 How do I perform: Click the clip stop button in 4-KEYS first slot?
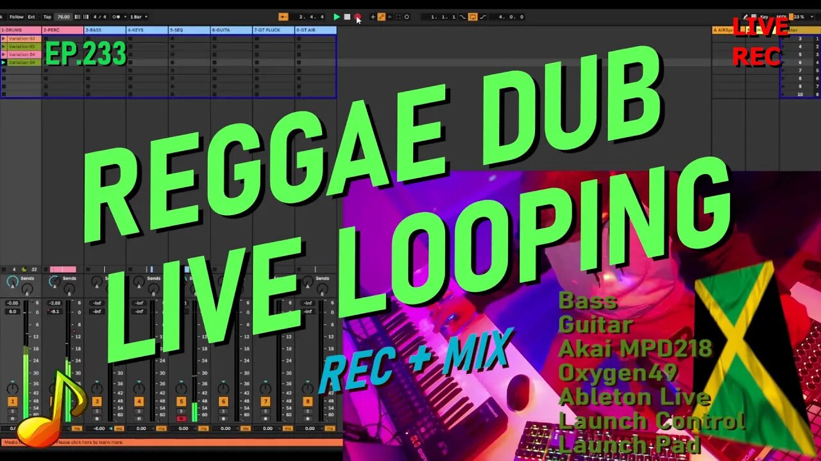pos(130,38)
